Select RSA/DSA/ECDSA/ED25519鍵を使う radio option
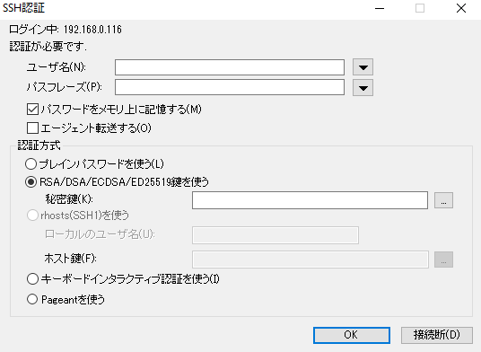 point(31,182)
